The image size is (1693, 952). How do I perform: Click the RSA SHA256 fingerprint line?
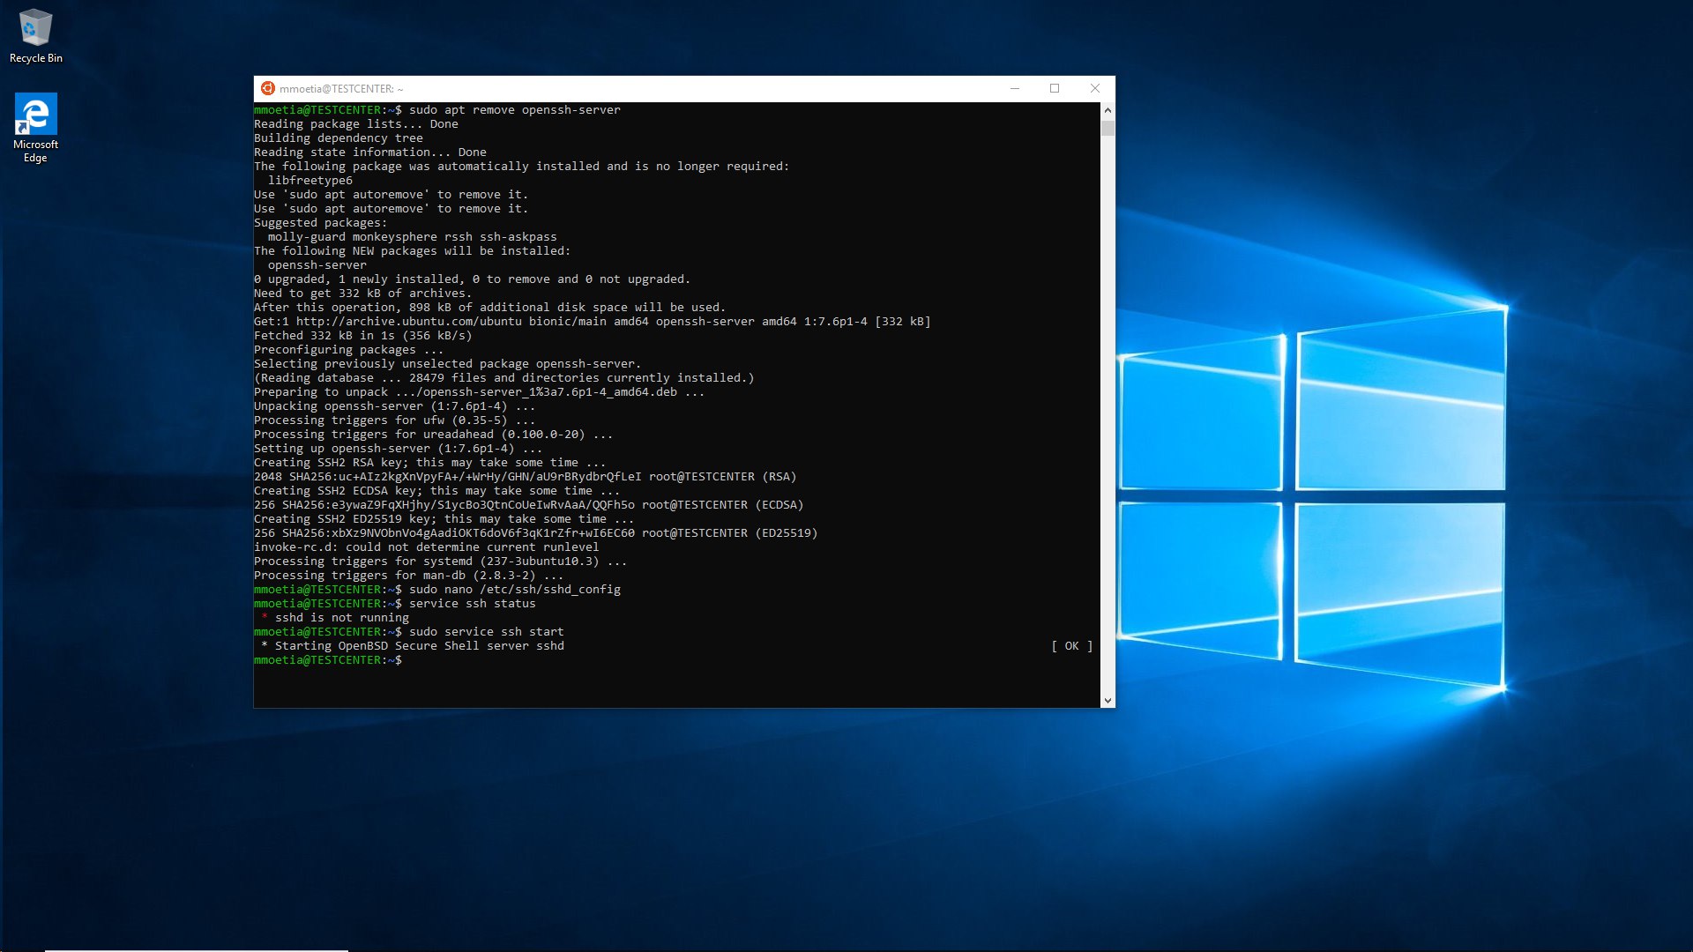526,477
